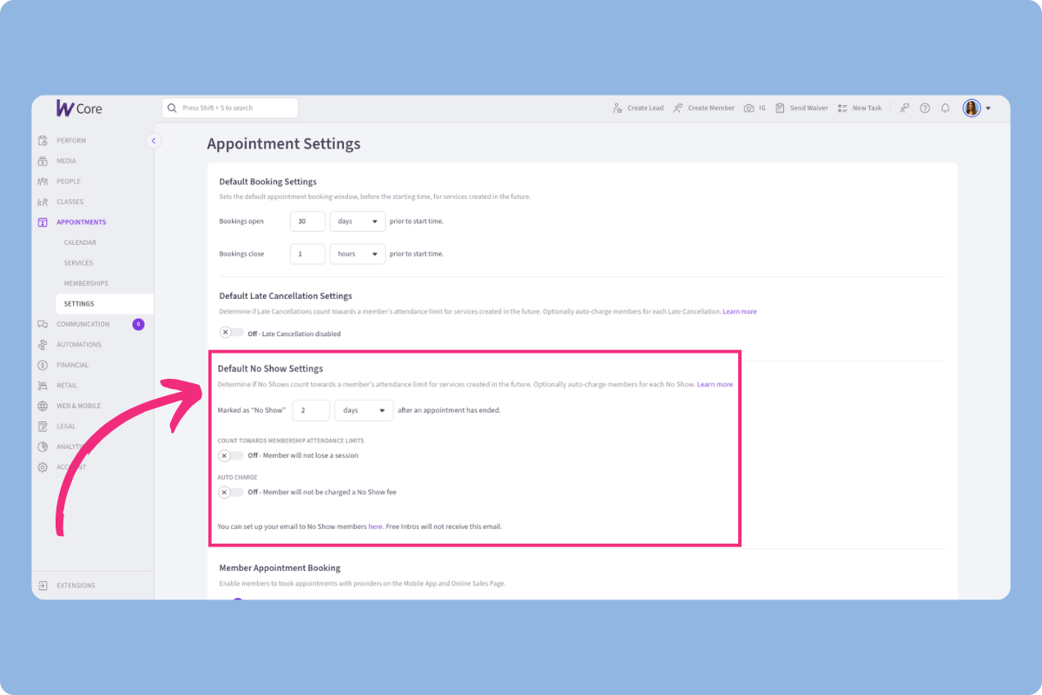This screenshot has width=1042, height=695.
Task: Open the Bookings open days dropdown
Action: (357, 221)
